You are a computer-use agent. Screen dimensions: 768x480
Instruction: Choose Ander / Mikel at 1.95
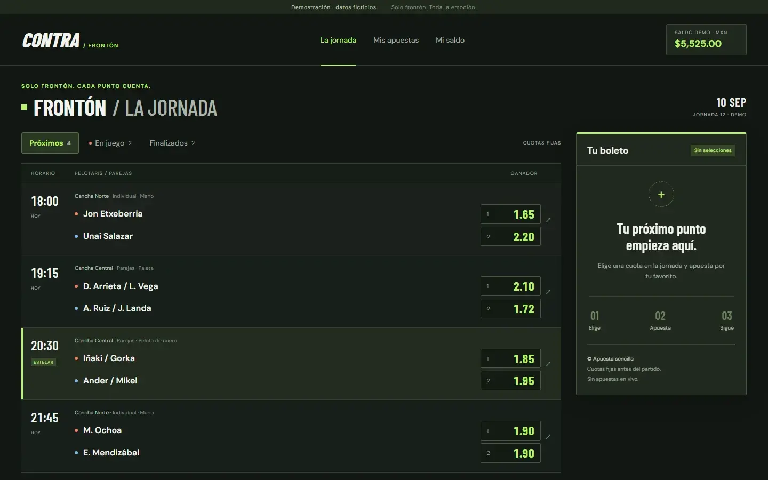click(x=510, y=381)
